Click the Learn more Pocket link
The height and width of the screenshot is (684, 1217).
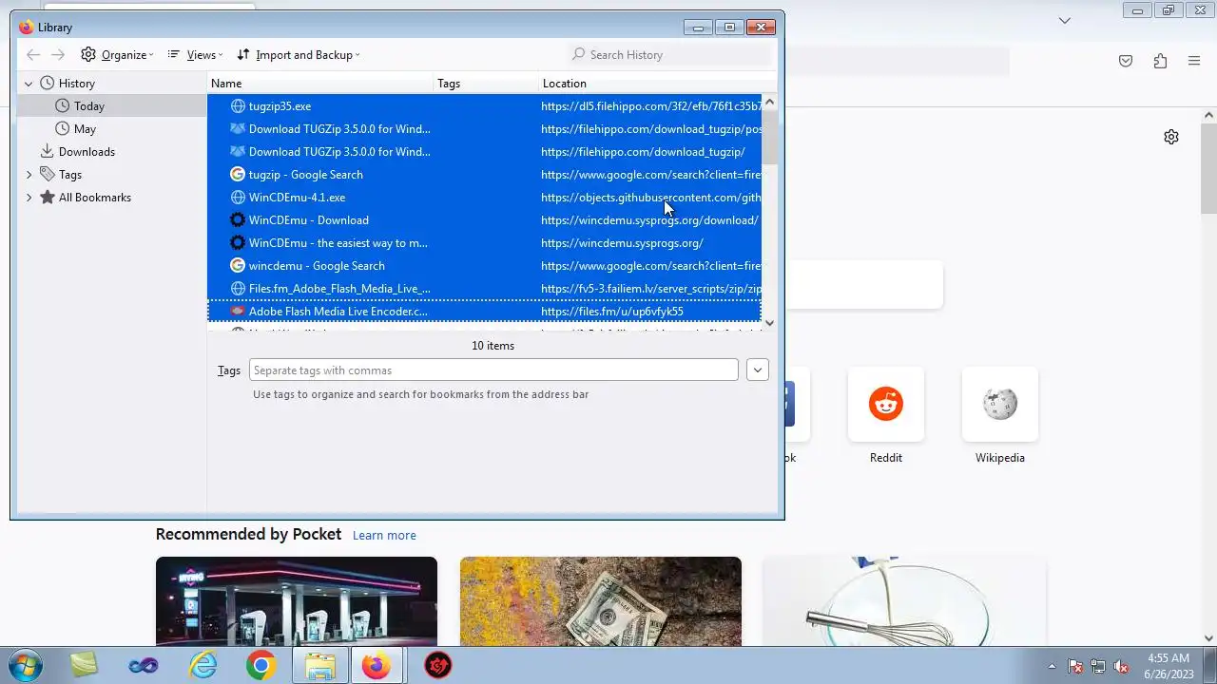[384, 536]
